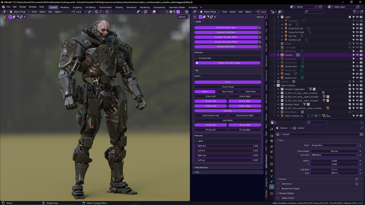The height and width of the screenshot is (205, 365).
Task: Toggle the IK Arm Left layer button
Action: point(210,96)
